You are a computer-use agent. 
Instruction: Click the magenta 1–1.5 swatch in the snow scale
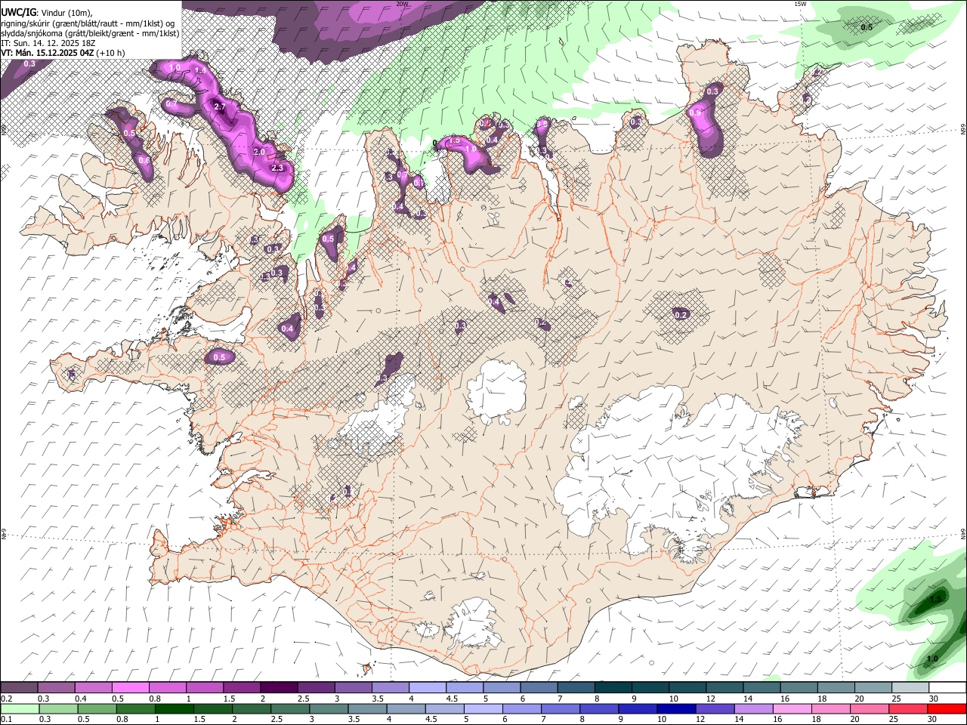click(204, 687)
